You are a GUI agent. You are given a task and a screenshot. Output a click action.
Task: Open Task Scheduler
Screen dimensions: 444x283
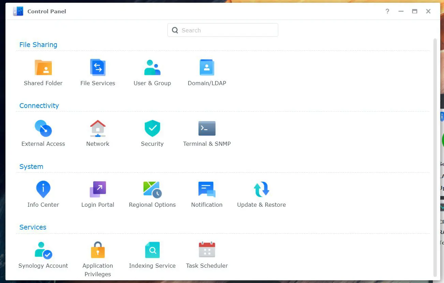(x=207, y=250)
